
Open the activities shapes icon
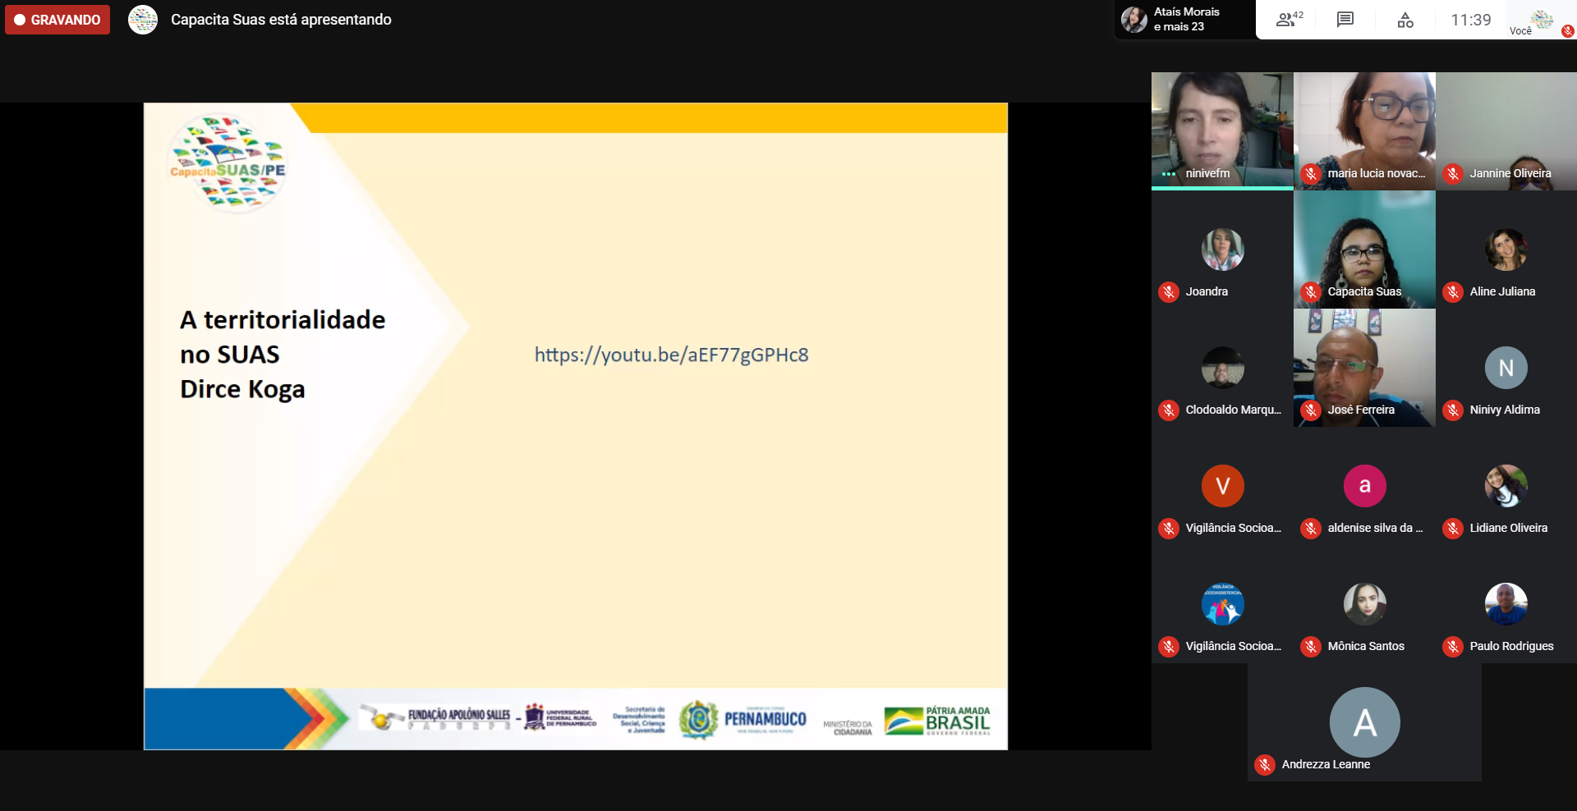[x=1405, y=20]
